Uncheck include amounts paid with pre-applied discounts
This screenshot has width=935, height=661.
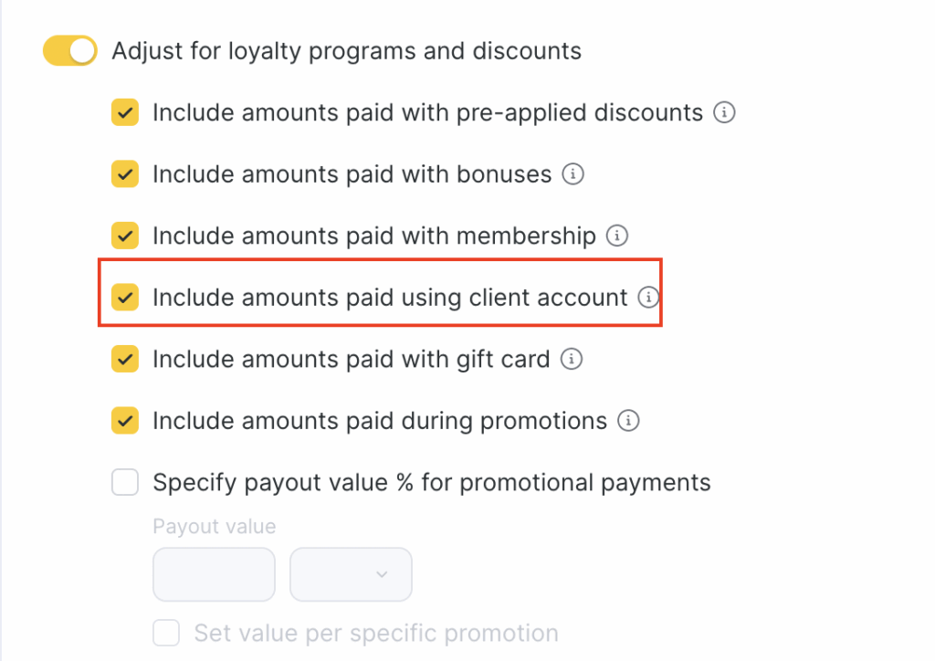click(125, 113)
